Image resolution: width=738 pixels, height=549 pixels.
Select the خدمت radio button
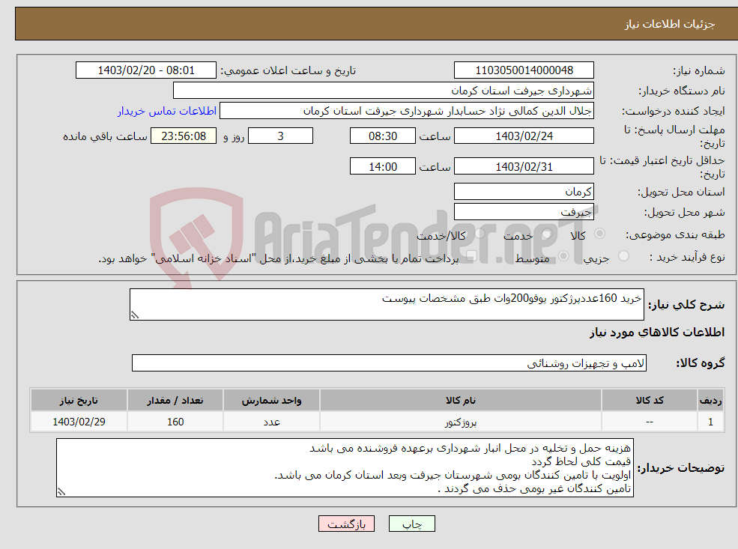point(547,234)
